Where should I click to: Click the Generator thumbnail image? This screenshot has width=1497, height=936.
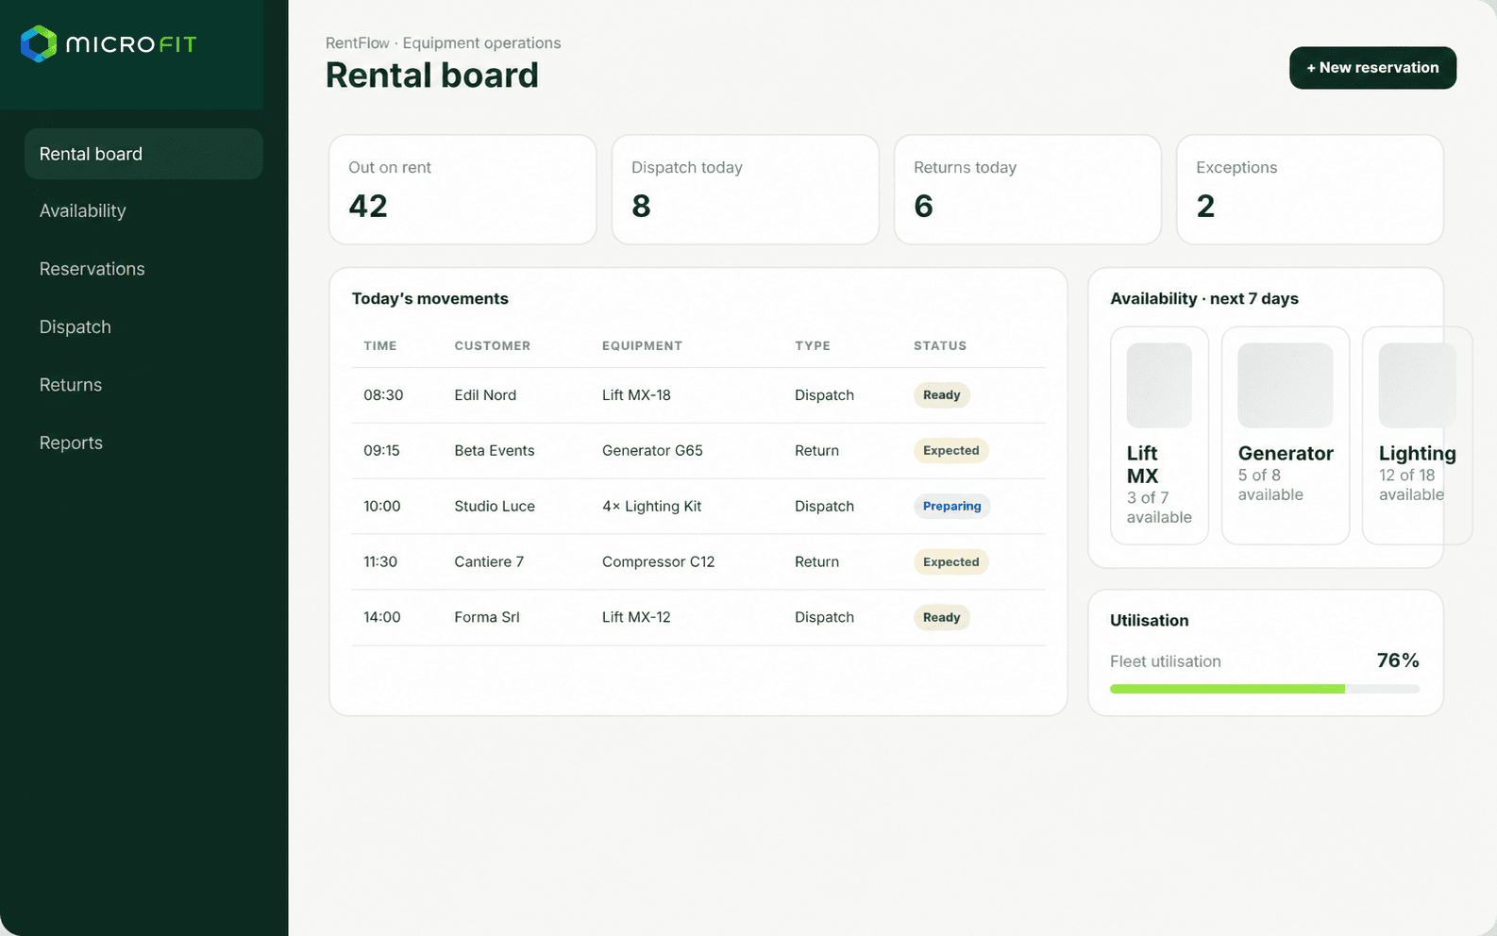click(x=1286, y=385)
